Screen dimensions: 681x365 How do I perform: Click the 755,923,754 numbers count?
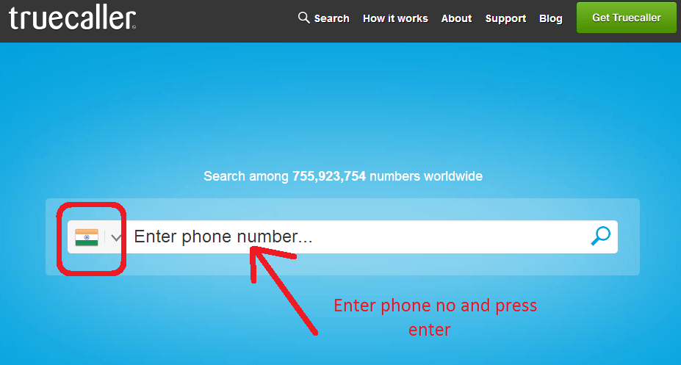pyautogui.click(x=329, y=176)
